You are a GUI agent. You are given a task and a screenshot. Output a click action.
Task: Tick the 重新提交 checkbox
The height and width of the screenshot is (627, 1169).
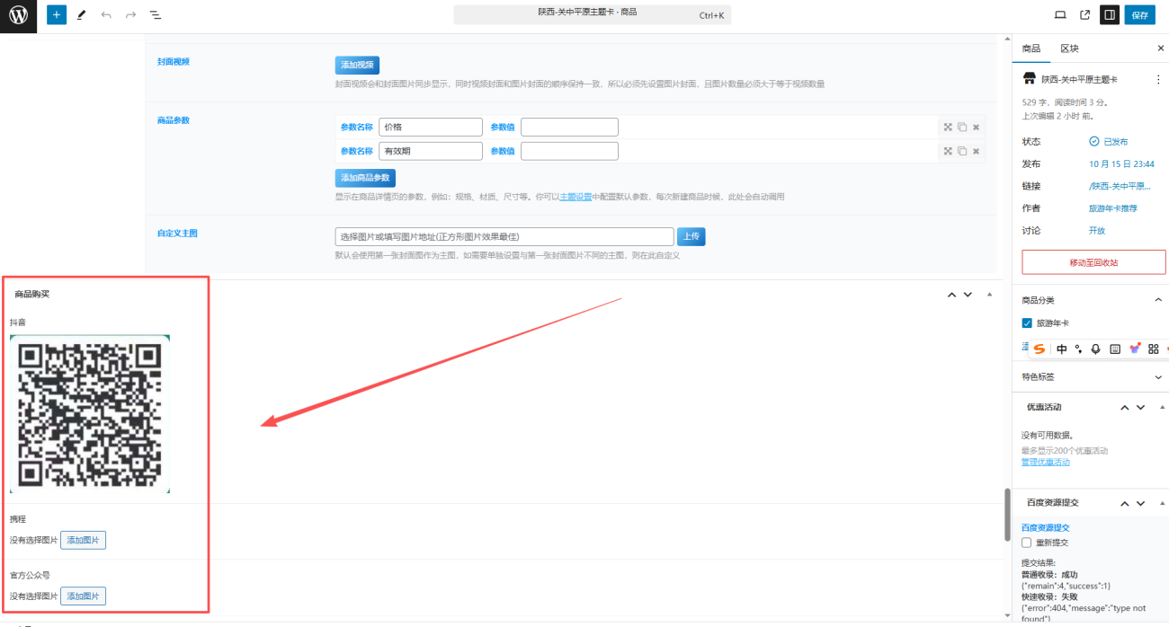click(x=1027, y=543)
